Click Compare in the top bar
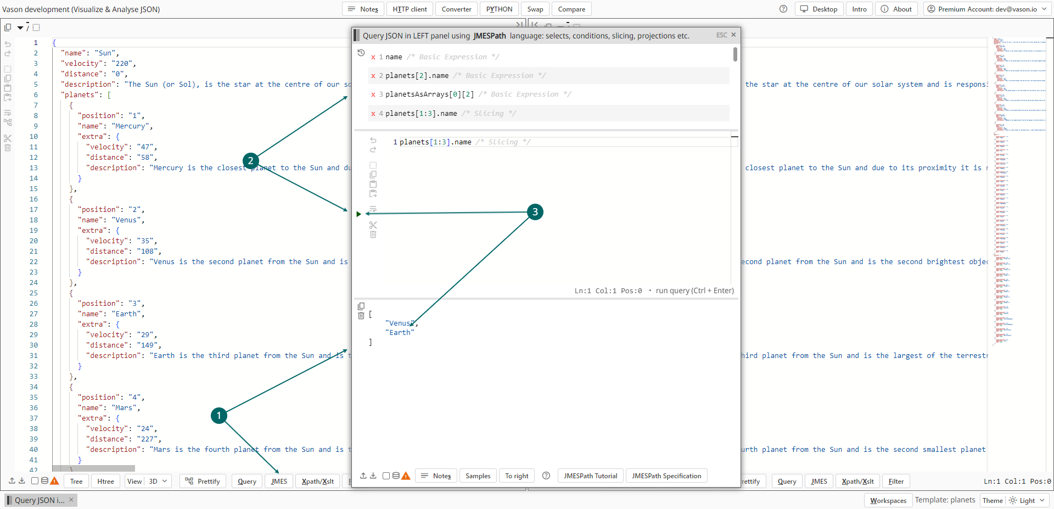The image size is (1054, 509). 571,9
